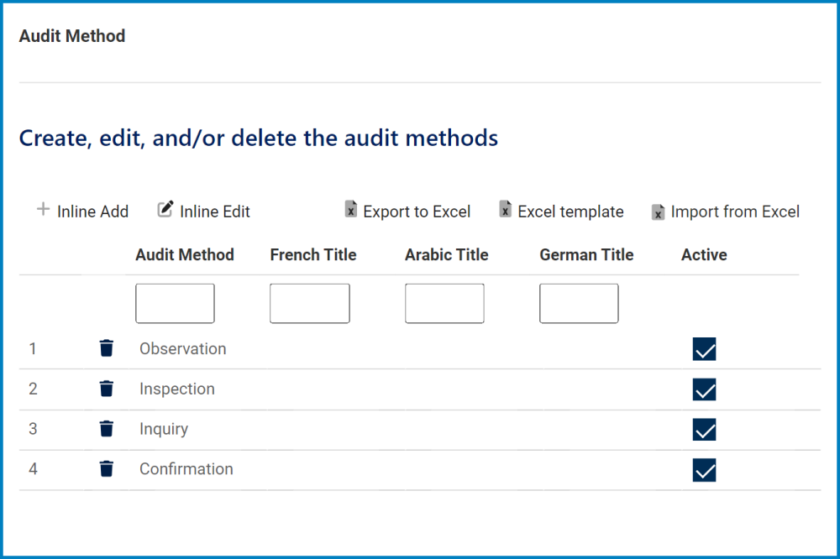Uncheck the Active checkbox for Observation
The height and width of the screenshot is (559, 840).
coord(705,348)
